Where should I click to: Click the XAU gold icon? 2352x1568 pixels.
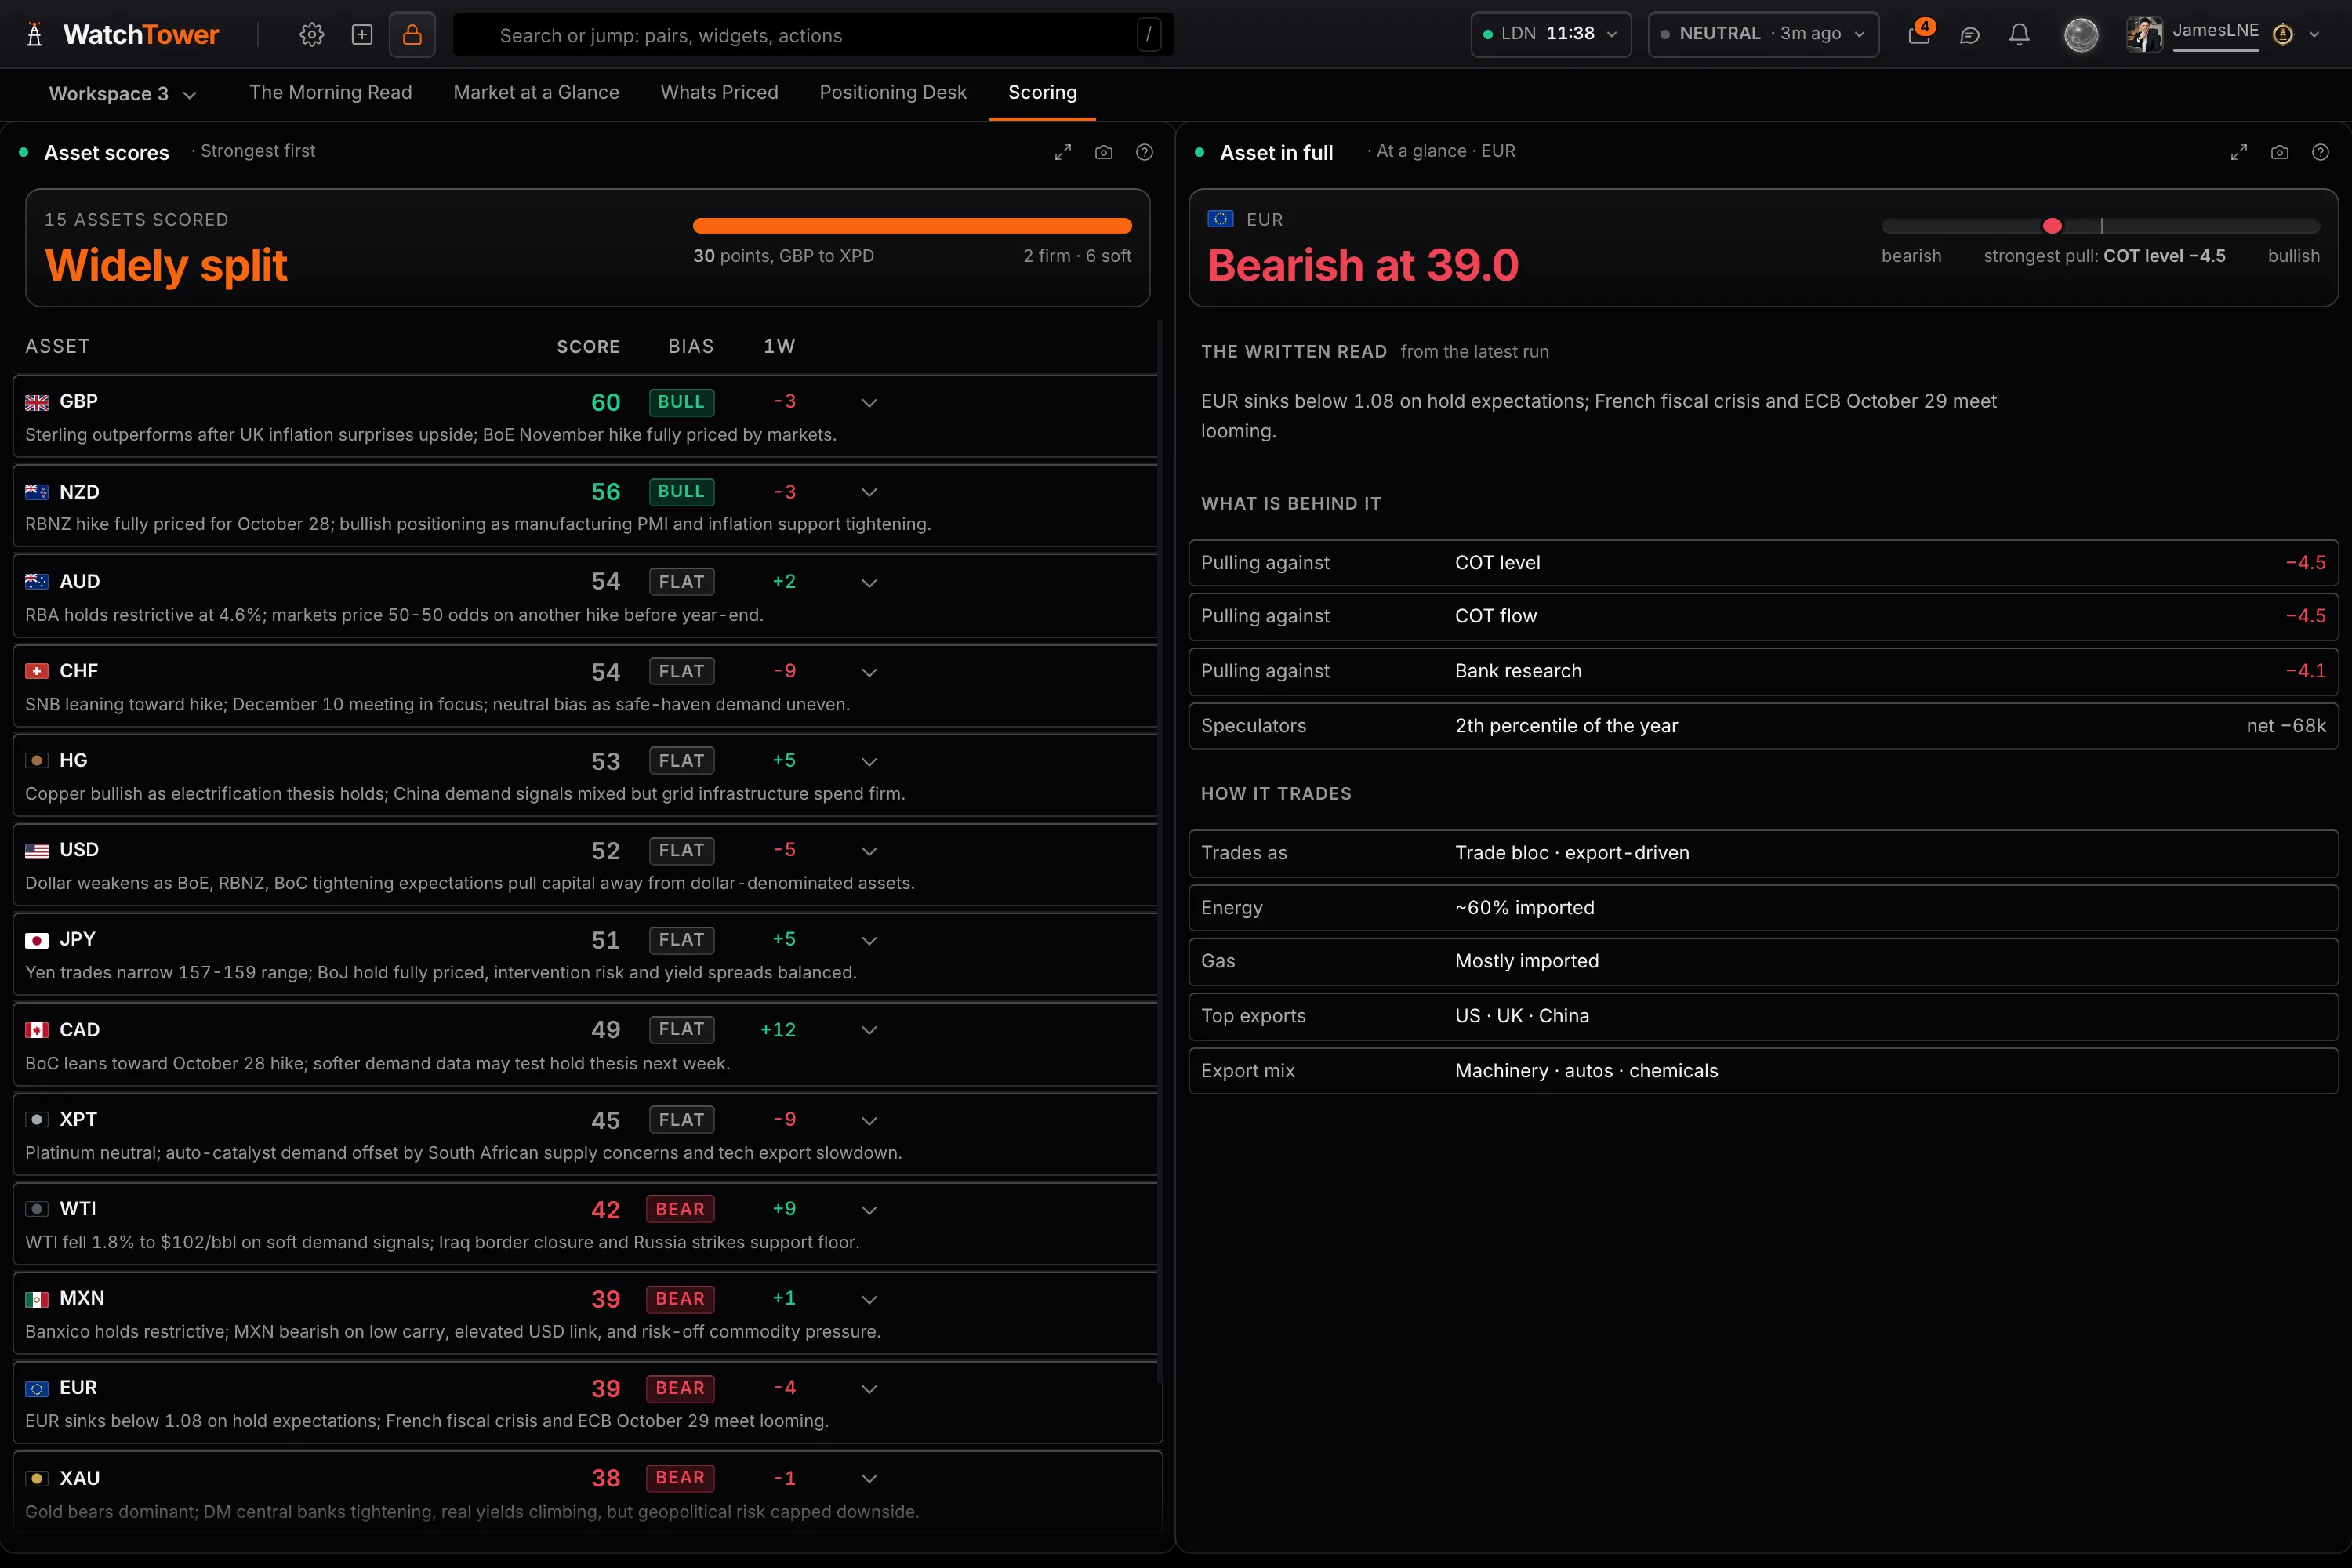pyautogui.click(x=37, y=1478)
